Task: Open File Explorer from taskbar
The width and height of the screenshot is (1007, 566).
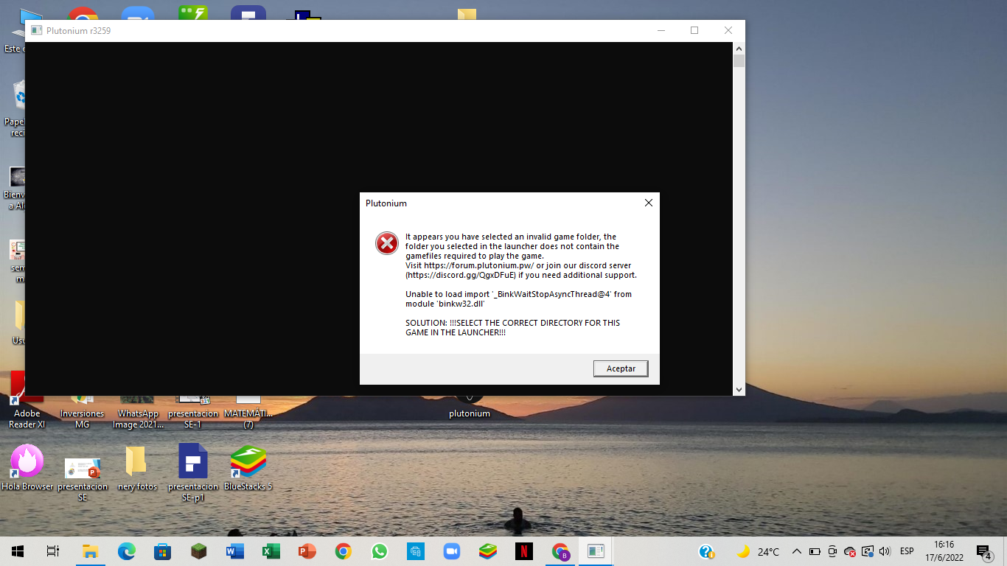Action: click(x=90, y=551)
